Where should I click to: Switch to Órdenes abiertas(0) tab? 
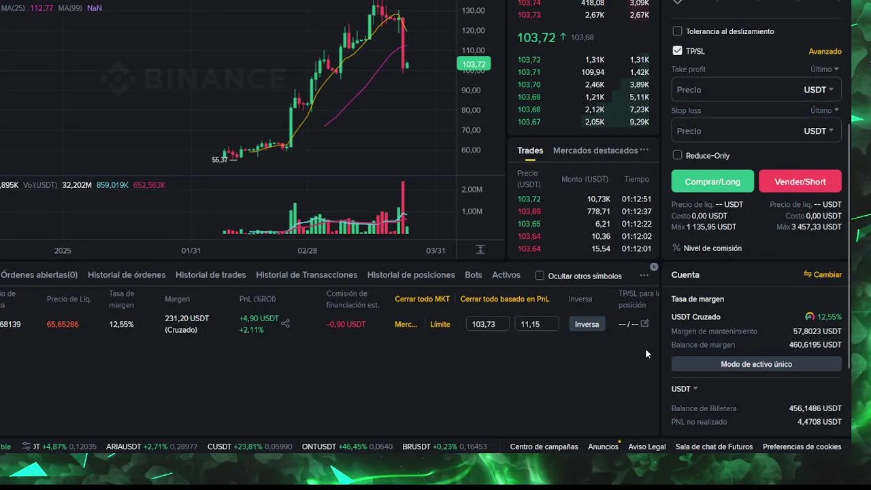point(39,275)
